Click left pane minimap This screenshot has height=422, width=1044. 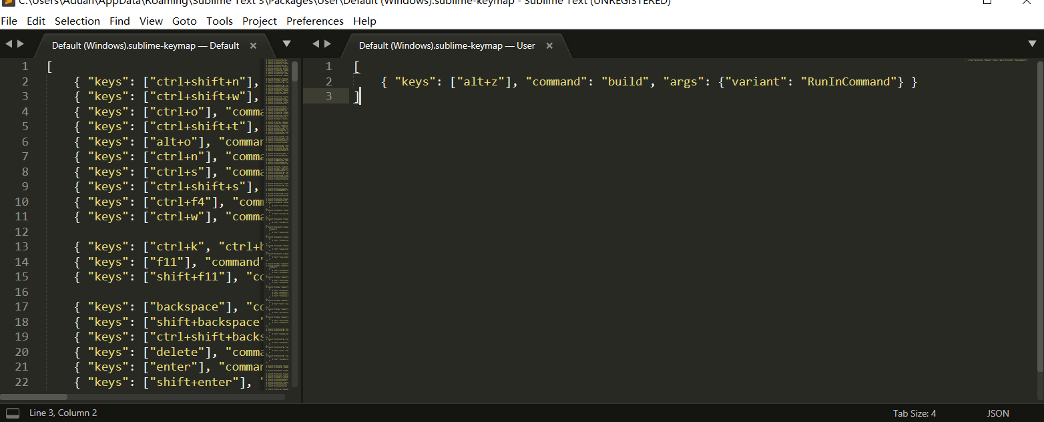pos(277,224)
